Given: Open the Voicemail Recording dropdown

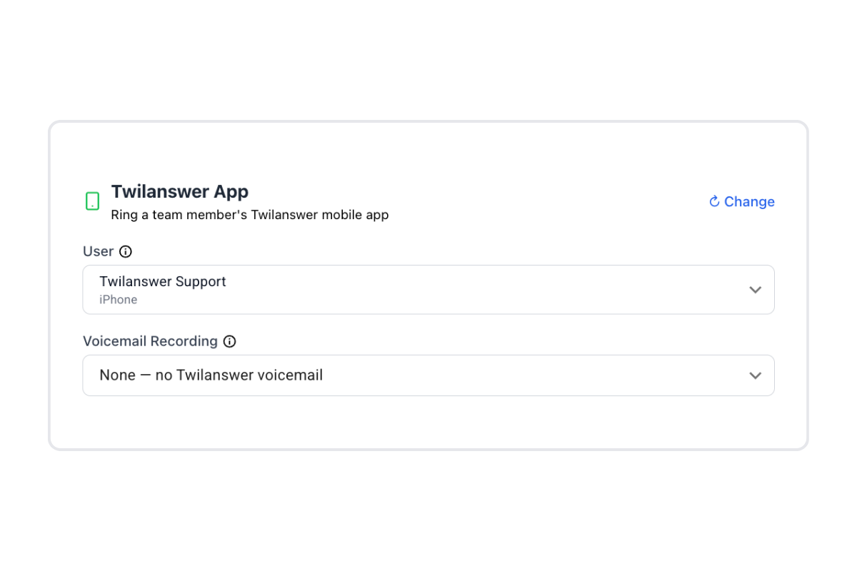Looking at the screenshot, I should (428, 375).
